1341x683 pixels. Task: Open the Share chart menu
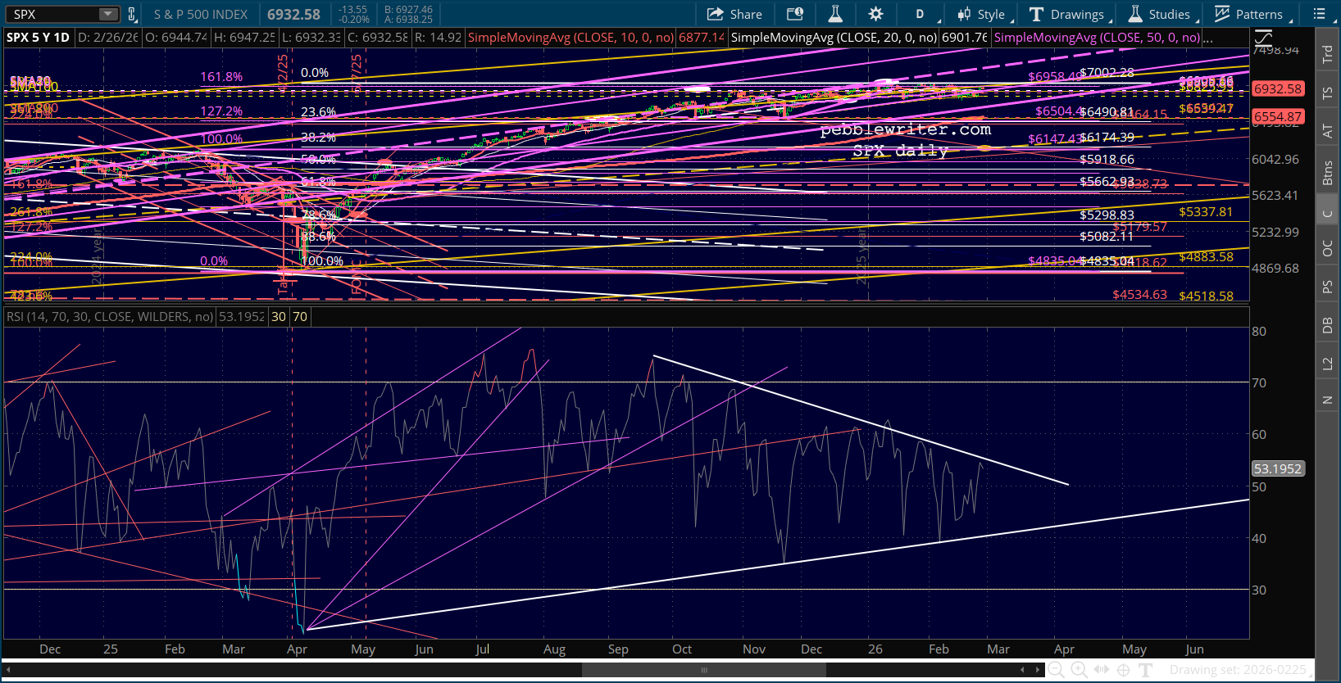734,14
